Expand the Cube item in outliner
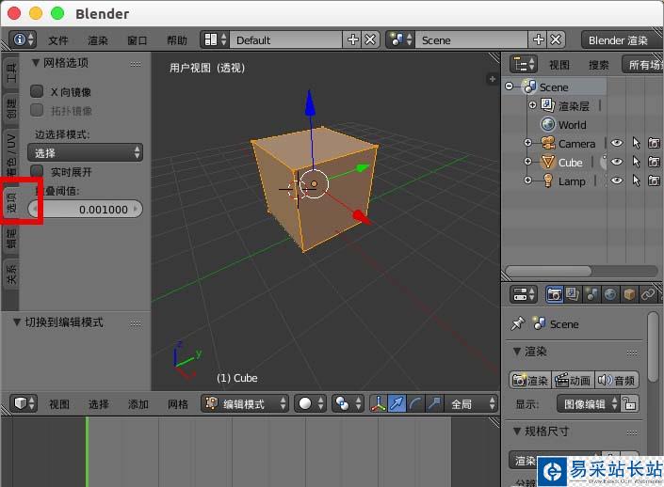This screenshot has height=487, width=664. (527, 161)
